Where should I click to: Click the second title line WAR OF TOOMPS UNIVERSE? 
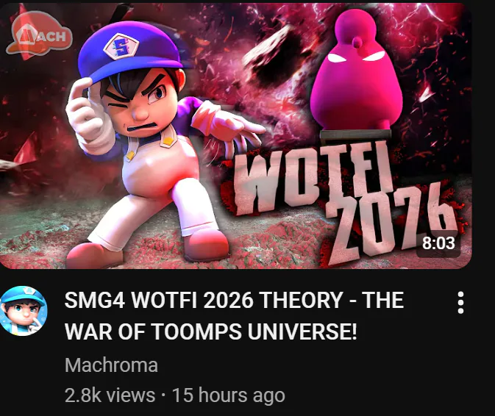pos(211,331)
